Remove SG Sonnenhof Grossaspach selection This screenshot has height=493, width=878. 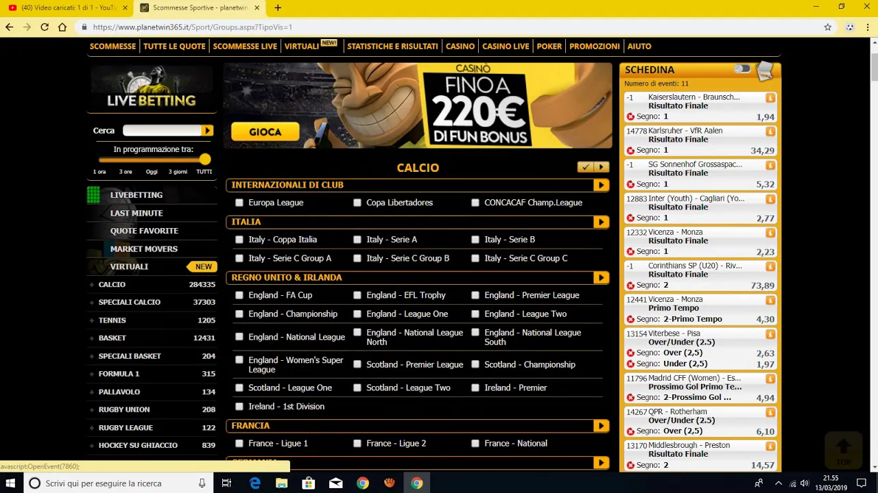click(x=630, y=185)
